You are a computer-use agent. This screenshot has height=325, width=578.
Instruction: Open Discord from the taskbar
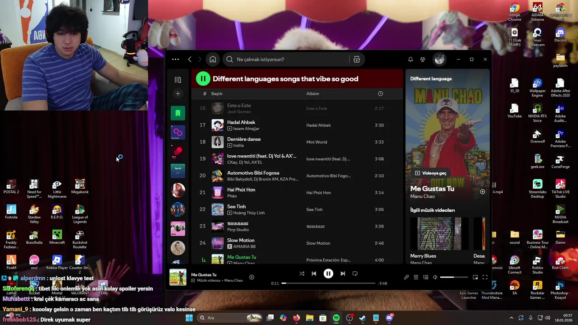point(389,318)
